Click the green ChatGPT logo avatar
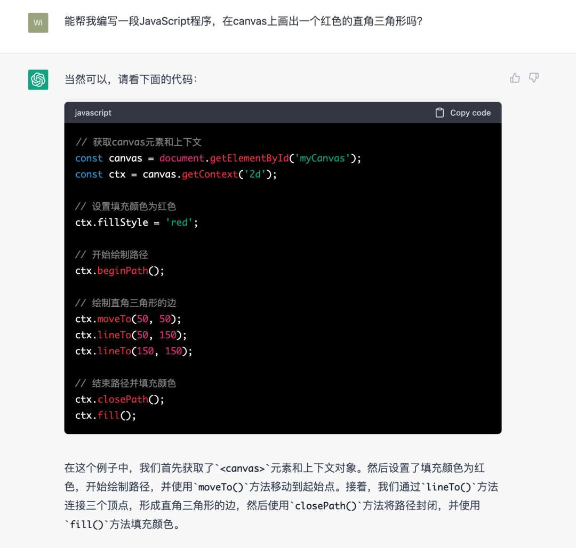Image resolution: width=576 pixels, height=548 pixels. point(38,80)
